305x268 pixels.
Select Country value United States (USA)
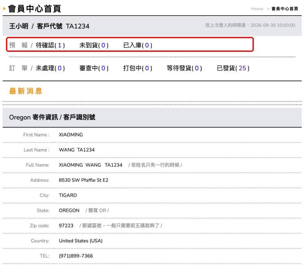tap(81, 241)
